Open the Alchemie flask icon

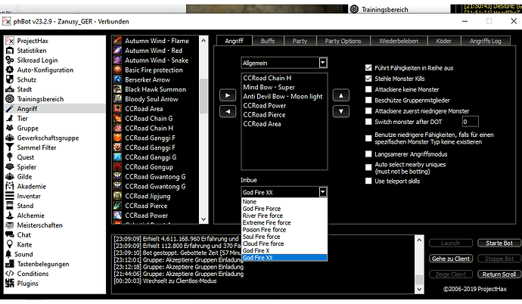pyautogui.click(x=10, y=216)
